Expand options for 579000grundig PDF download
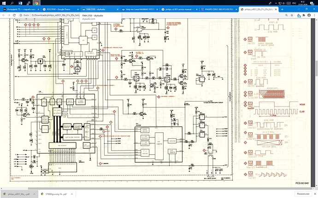This screenshot has width=318, height=198. tap(72, 194)
